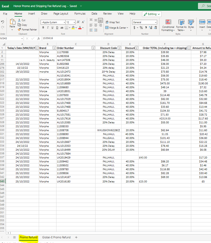Open the Editing mode dropdown
Image resolution: width=211 pixels, height=243 pixels.
[x=152, y=14]
